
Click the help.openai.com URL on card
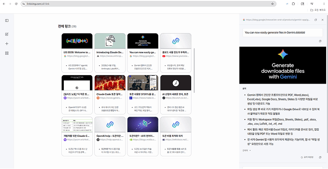pos(112,140)
